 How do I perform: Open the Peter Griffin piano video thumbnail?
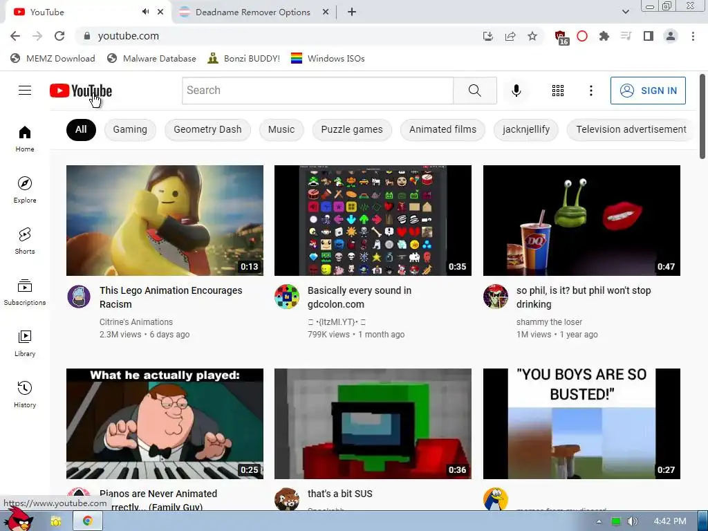point(165,424)
